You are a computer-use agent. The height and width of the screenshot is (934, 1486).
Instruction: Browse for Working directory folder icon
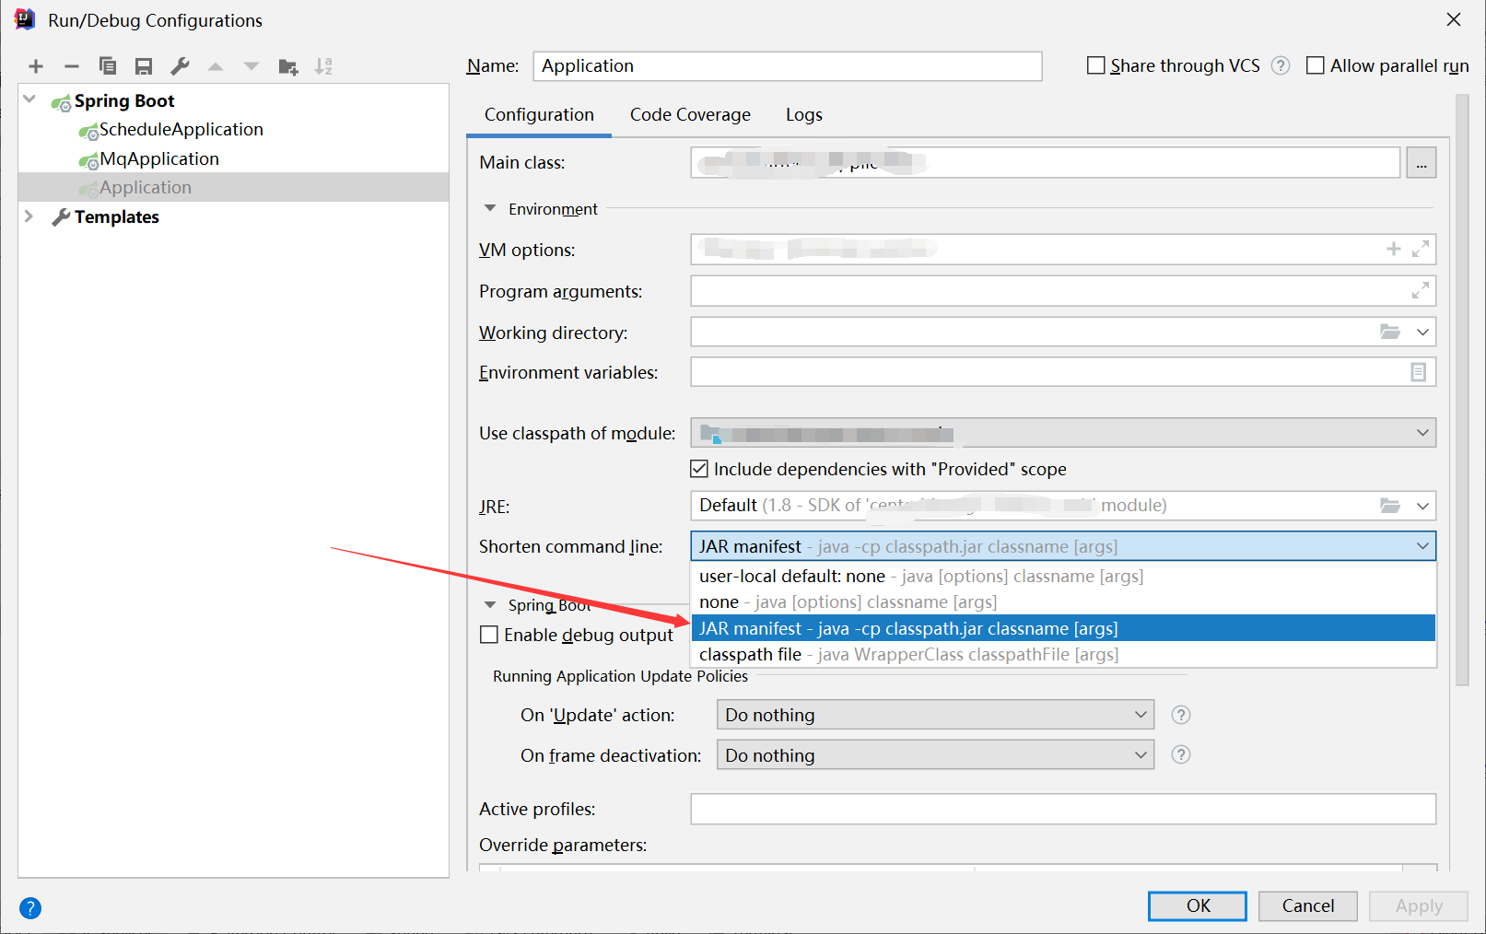click(1390, 332)
